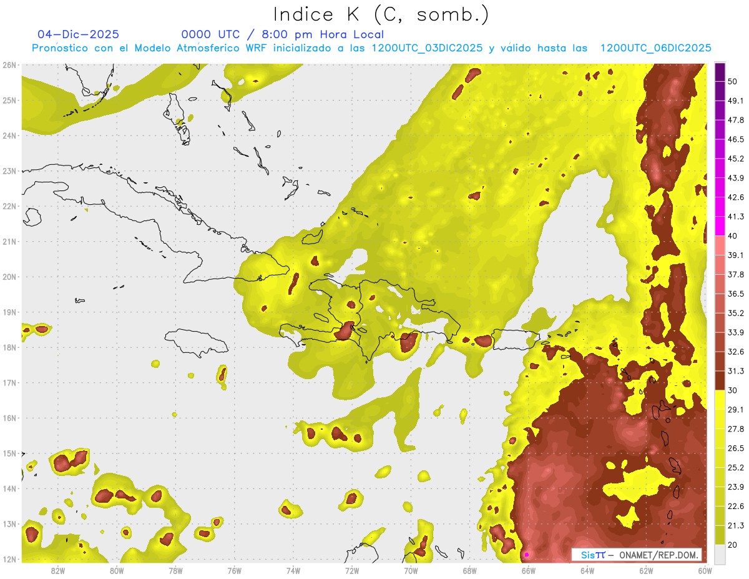Click the 17N latitude label
The image size is (749, 579).
[9, 382]
